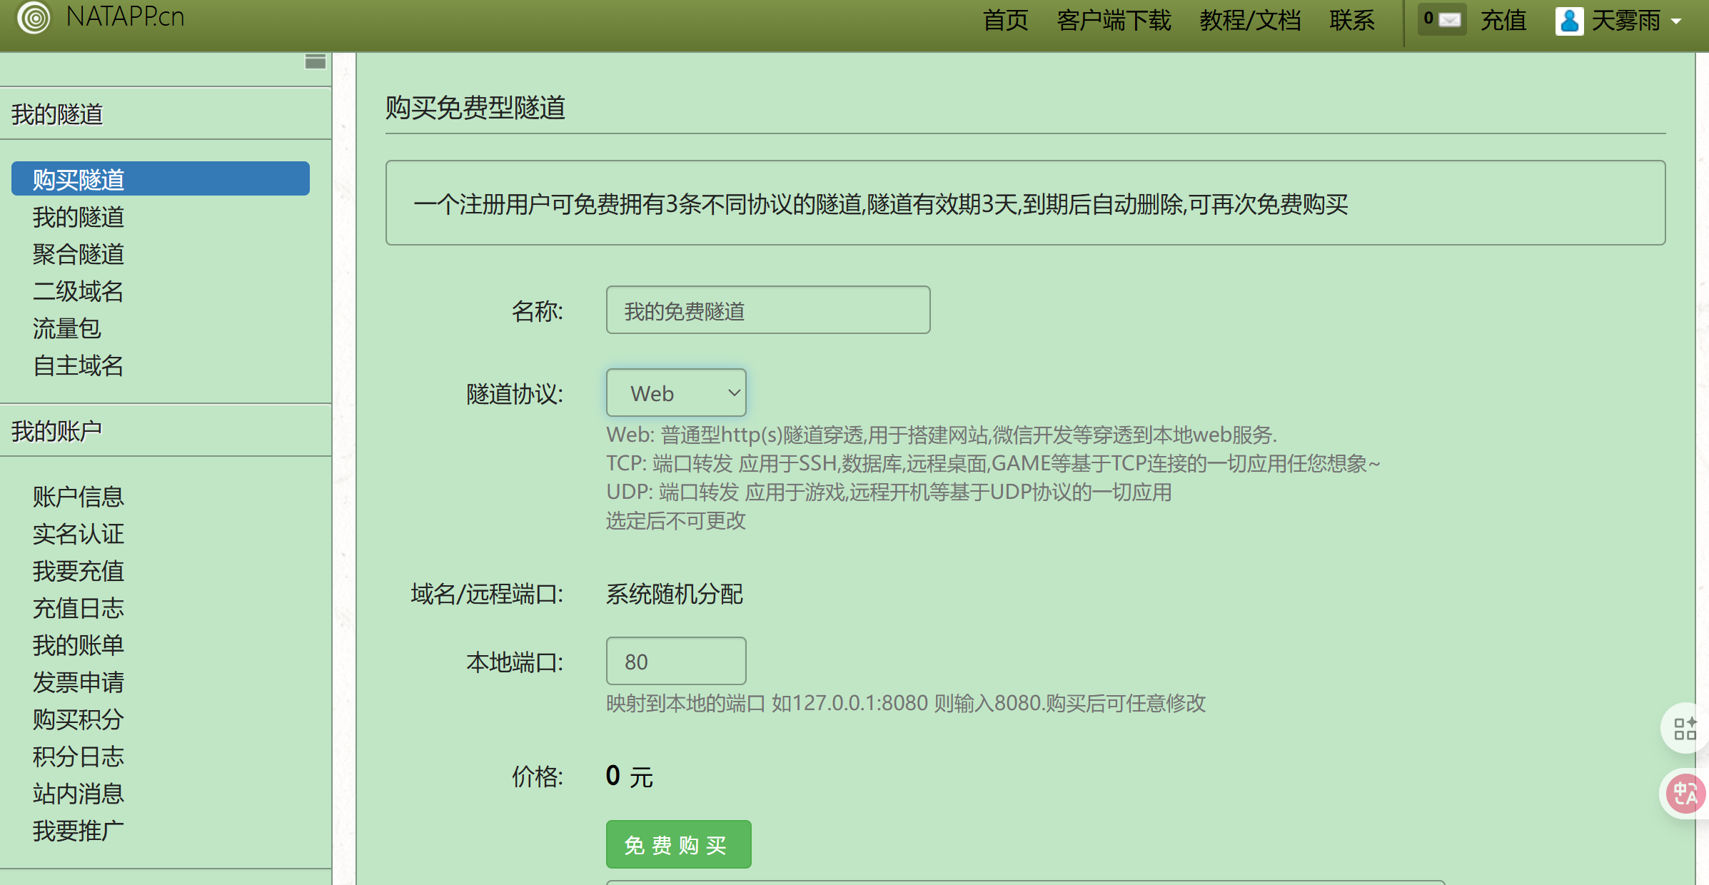This screenshot has height=885, width=1709.
Task: Go to 客户端下载 page
Action: (x=1114, y=21)
